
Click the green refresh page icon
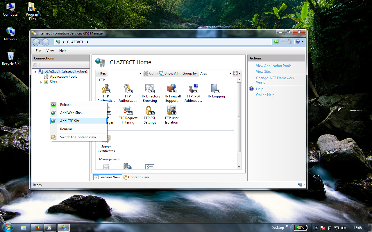276,42
